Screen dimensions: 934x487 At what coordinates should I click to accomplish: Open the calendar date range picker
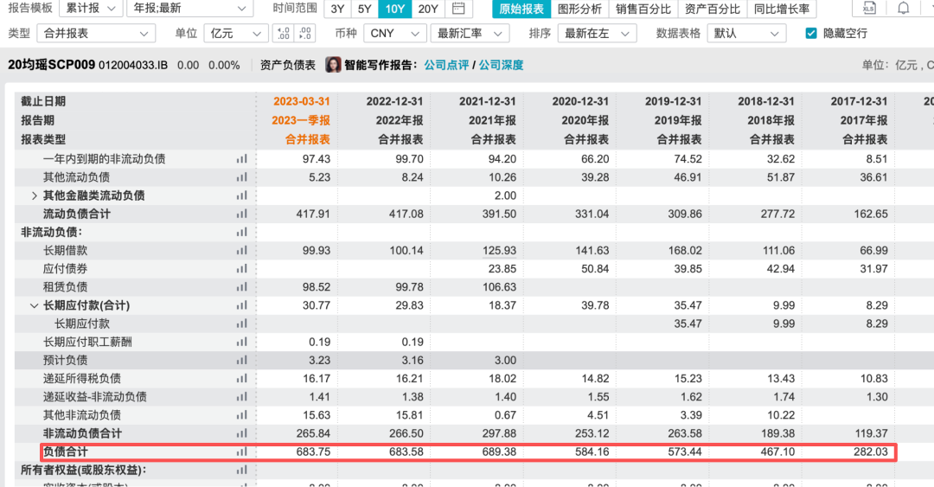[x=458, y=9]
